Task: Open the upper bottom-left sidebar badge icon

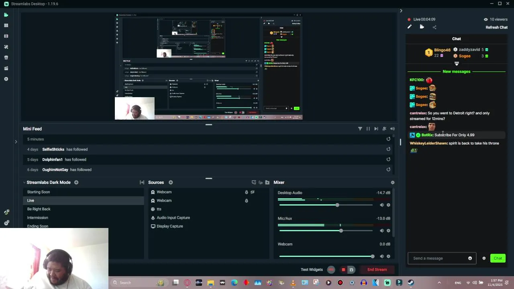Action: click(x=6, y=212)
